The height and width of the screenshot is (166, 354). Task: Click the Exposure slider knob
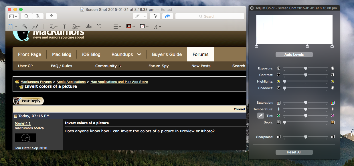click(306, 68)
